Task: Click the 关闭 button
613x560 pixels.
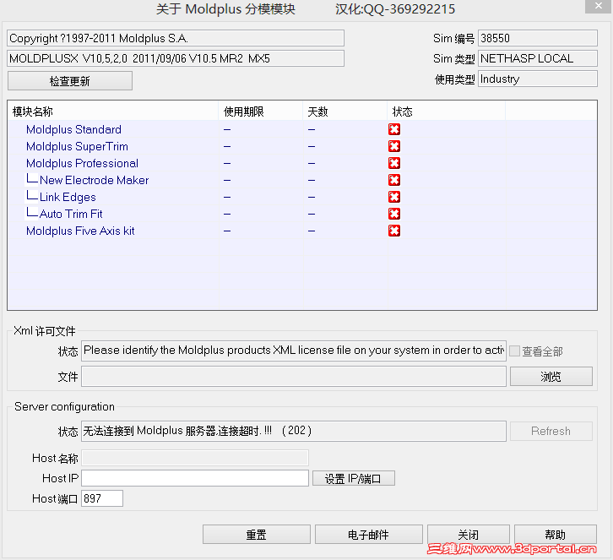Action: pos(469,534)
